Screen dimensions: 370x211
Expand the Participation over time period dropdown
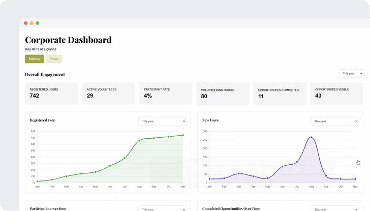162,208
